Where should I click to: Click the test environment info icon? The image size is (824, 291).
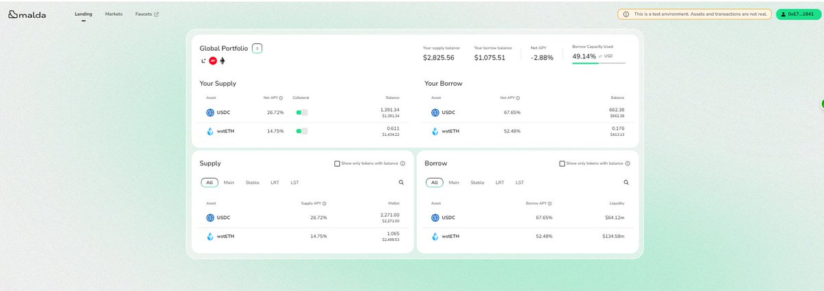pyautogui.click(x=626, y=14)
